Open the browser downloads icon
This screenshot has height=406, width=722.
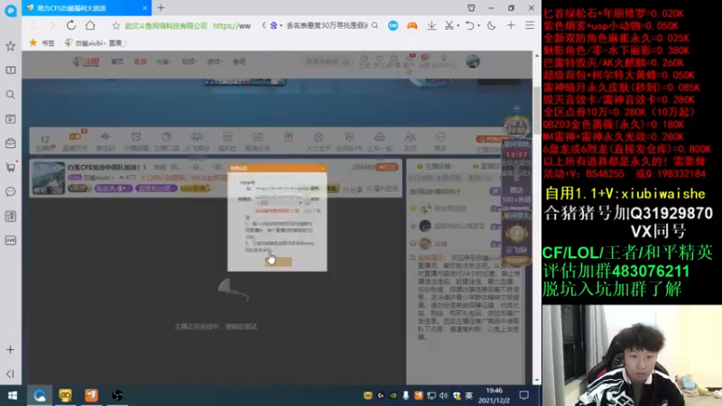pos(431,26)
